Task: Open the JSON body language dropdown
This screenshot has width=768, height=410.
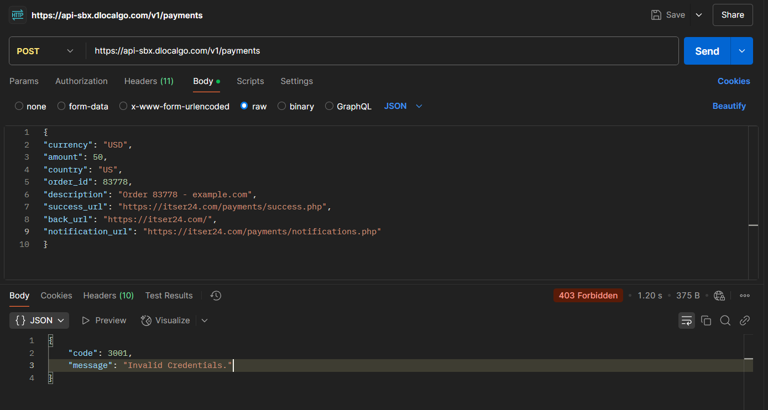Action: pos(403,106)
